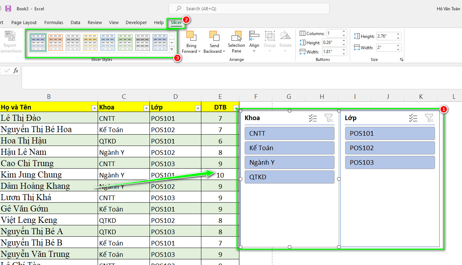The width and height of the screenshot is (462, 265).
Task: Select the green slicer style thumbnail
Action: click(x=125, y=43)
